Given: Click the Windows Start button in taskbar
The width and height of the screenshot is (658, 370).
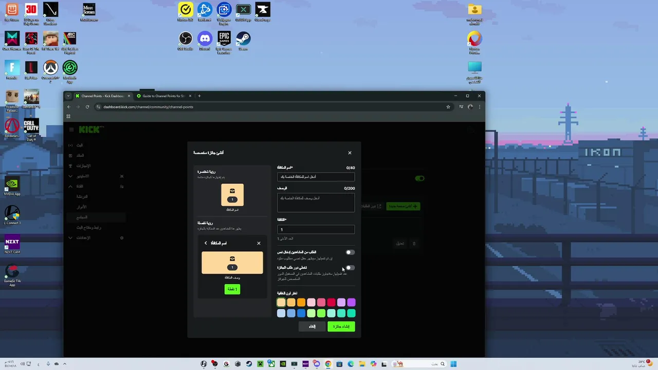Looking at the screenshot, I should pyautogui.click(x=453, y=364).
